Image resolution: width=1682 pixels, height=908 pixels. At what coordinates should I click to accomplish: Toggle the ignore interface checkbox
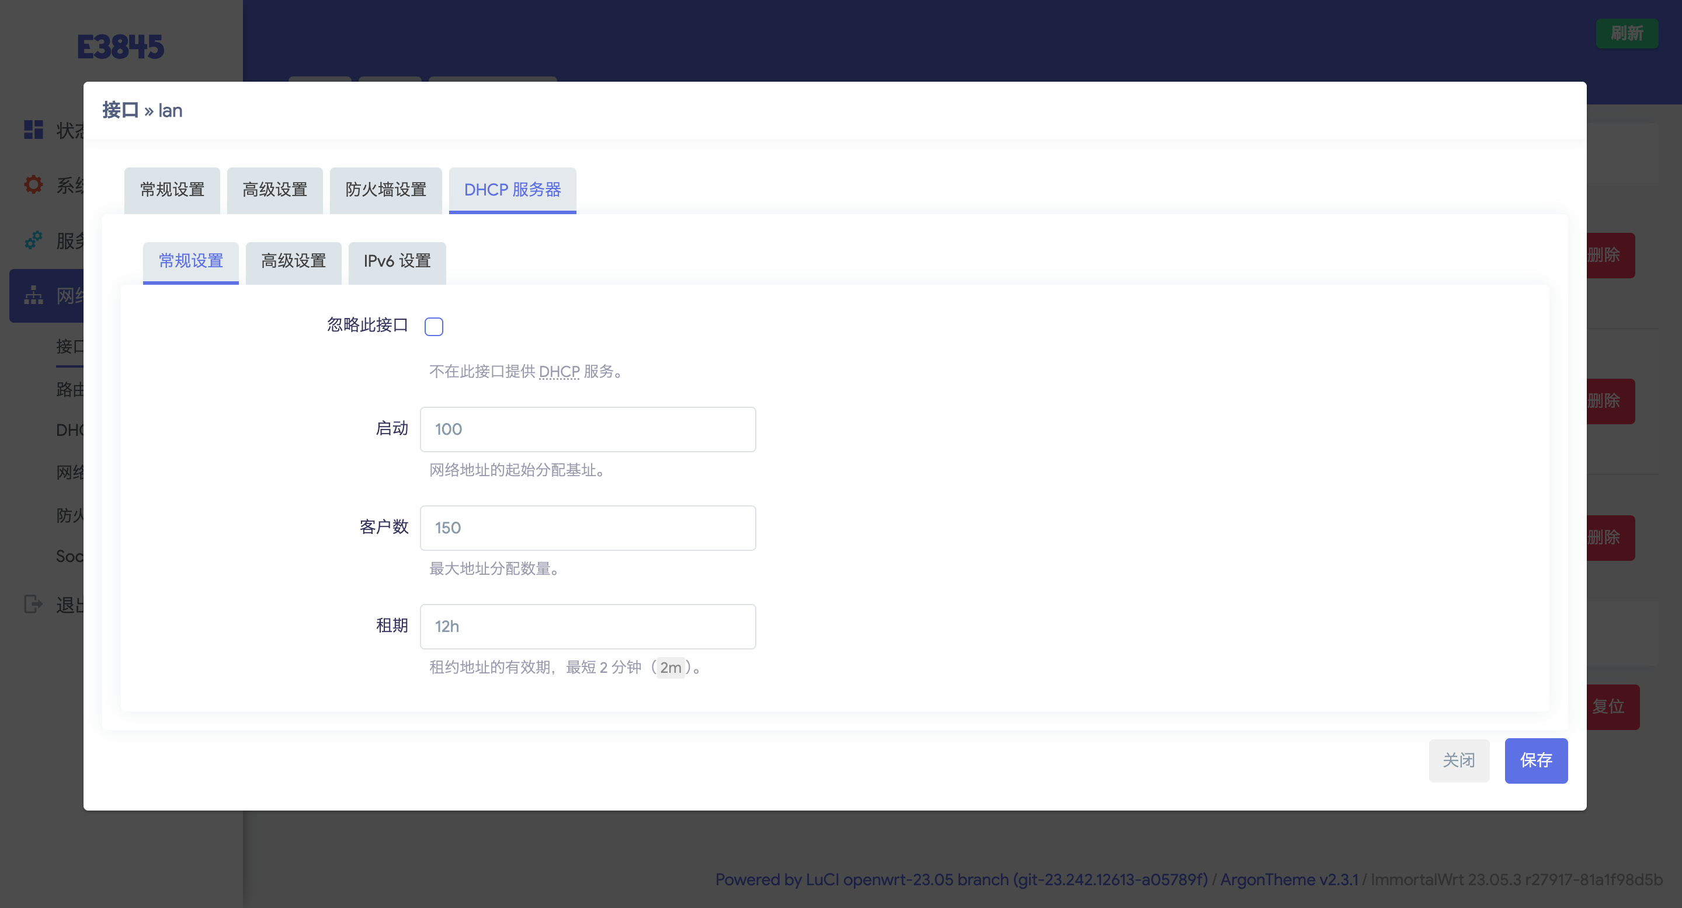pos(433,326)
